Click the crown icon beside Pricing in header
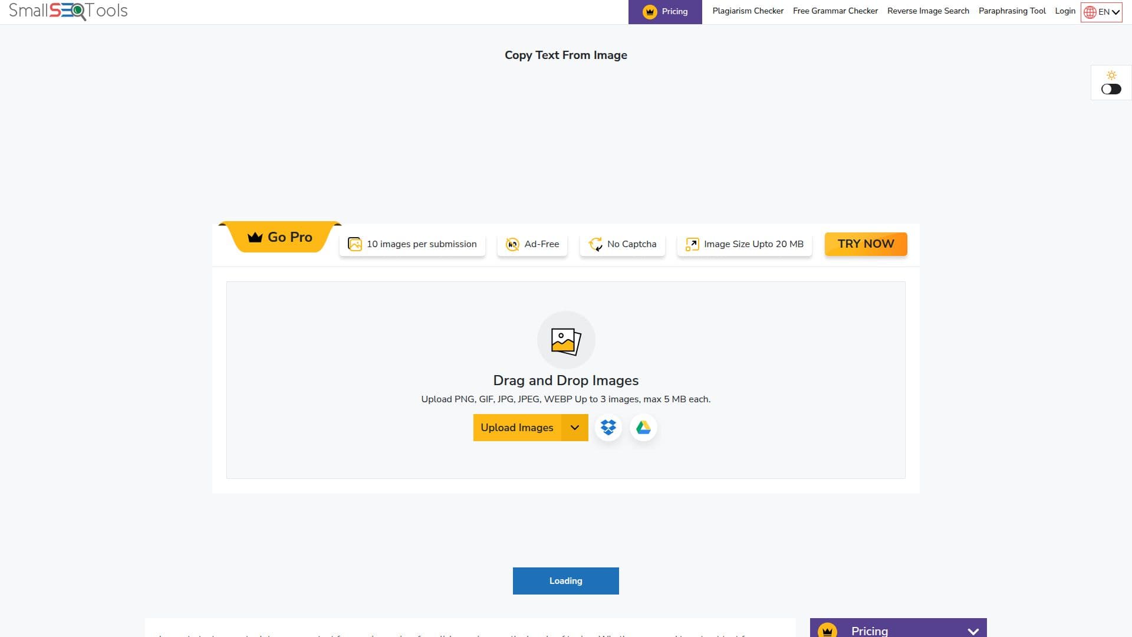Viewport: 1132px width, 637px height. click(650, 12)
